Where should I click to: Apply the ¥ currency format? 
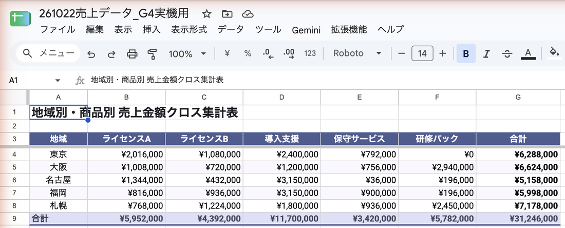pos(227,54)
